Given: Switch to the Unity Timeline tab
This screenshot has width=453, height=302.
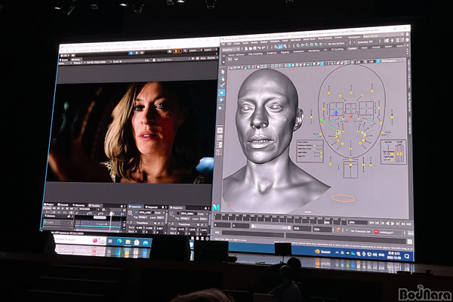Looking at the screenshot, I should tap(95, 205).
